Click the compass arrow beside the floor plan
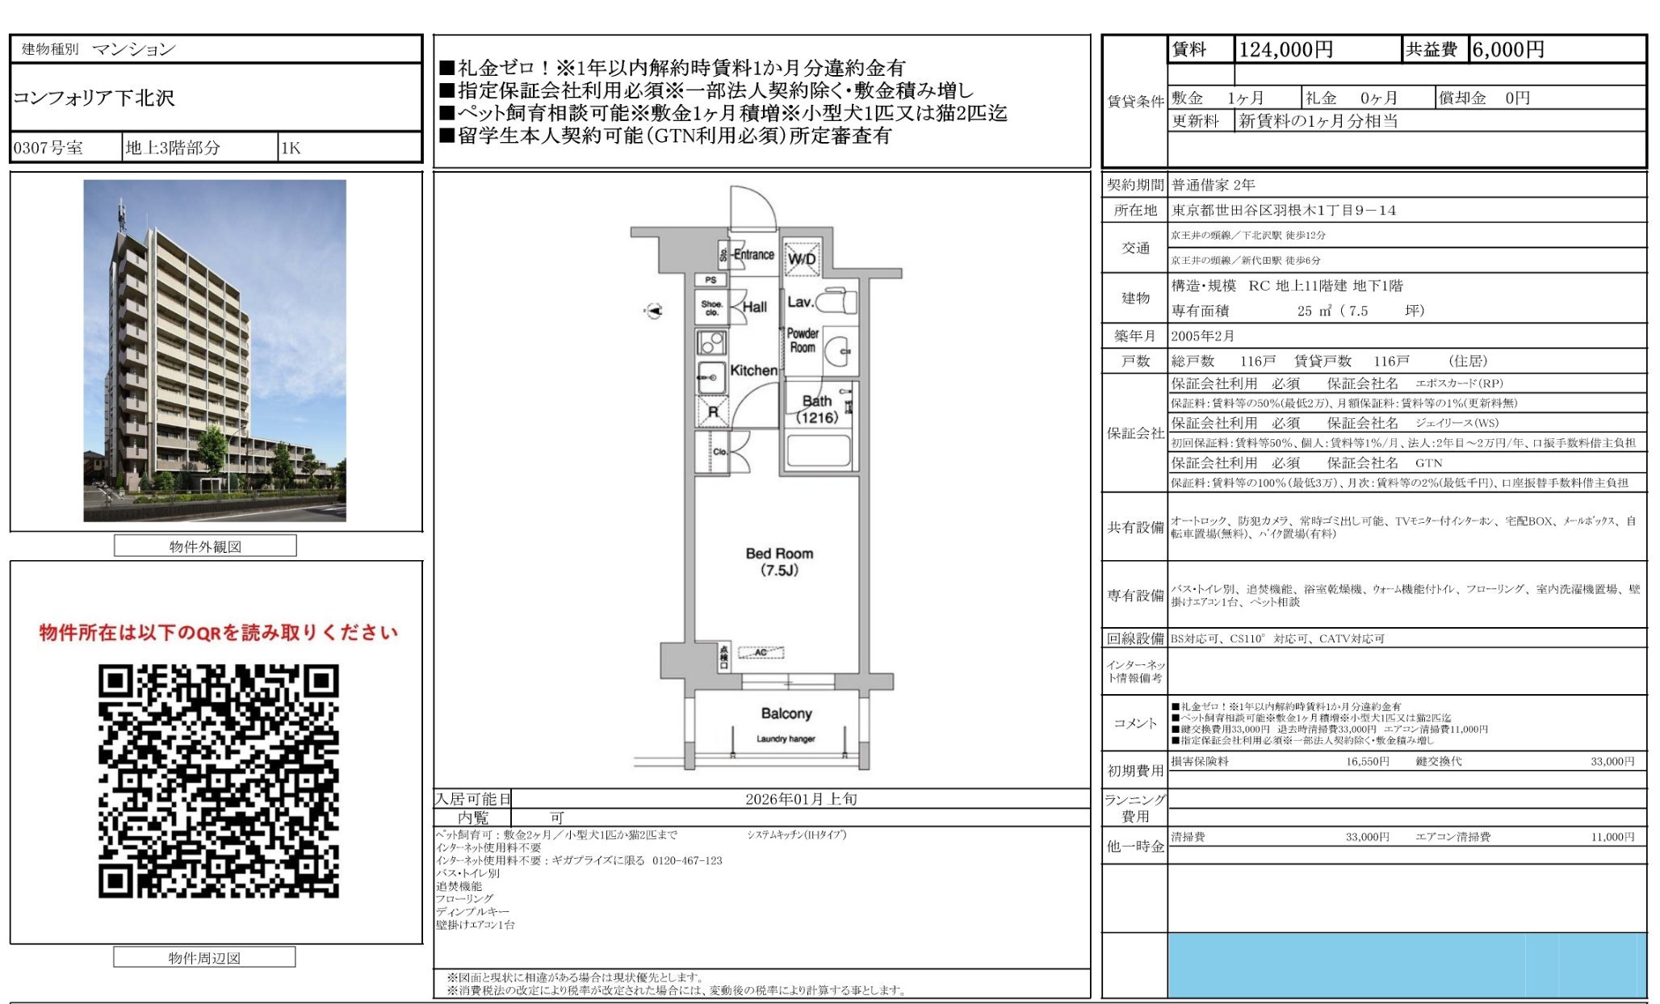The image size is (1660, 1004). [x=654, y=311]
